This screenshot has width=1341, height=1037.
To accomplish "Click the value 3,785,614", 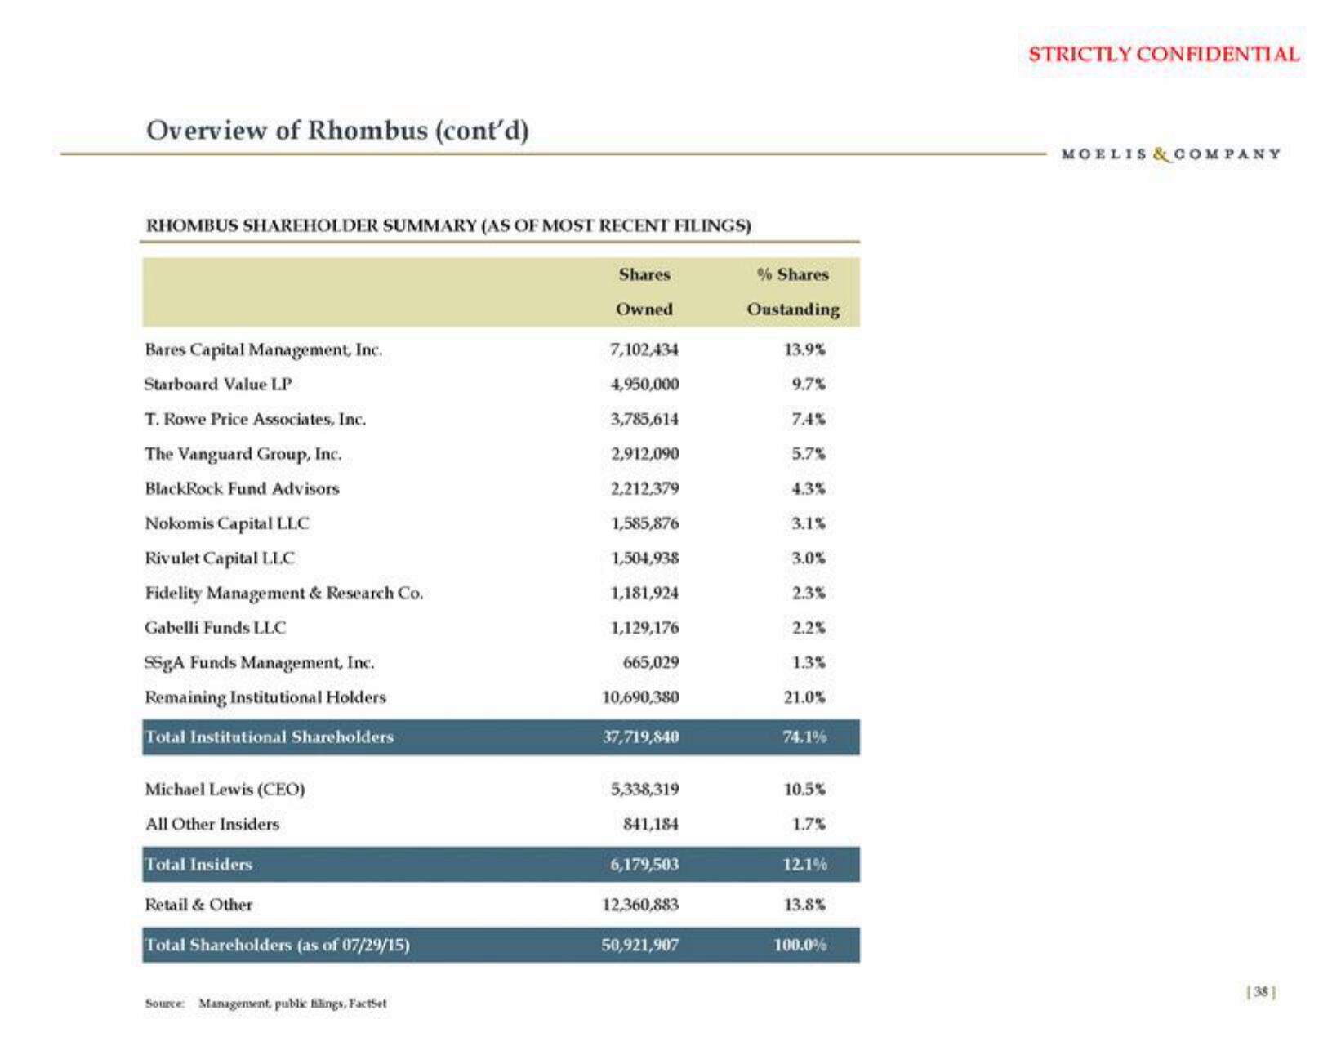I will click(644, 419).
